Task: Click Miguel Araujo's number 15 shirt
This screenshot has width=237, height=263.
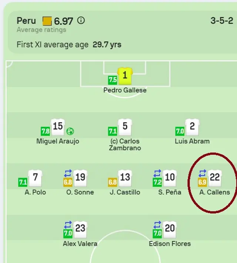Action: tap(58, 127)
